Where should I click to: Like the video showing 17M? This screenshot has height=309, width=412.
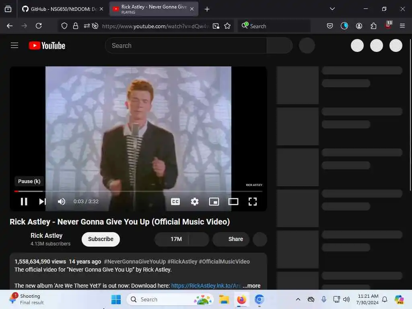coord(171,239)
